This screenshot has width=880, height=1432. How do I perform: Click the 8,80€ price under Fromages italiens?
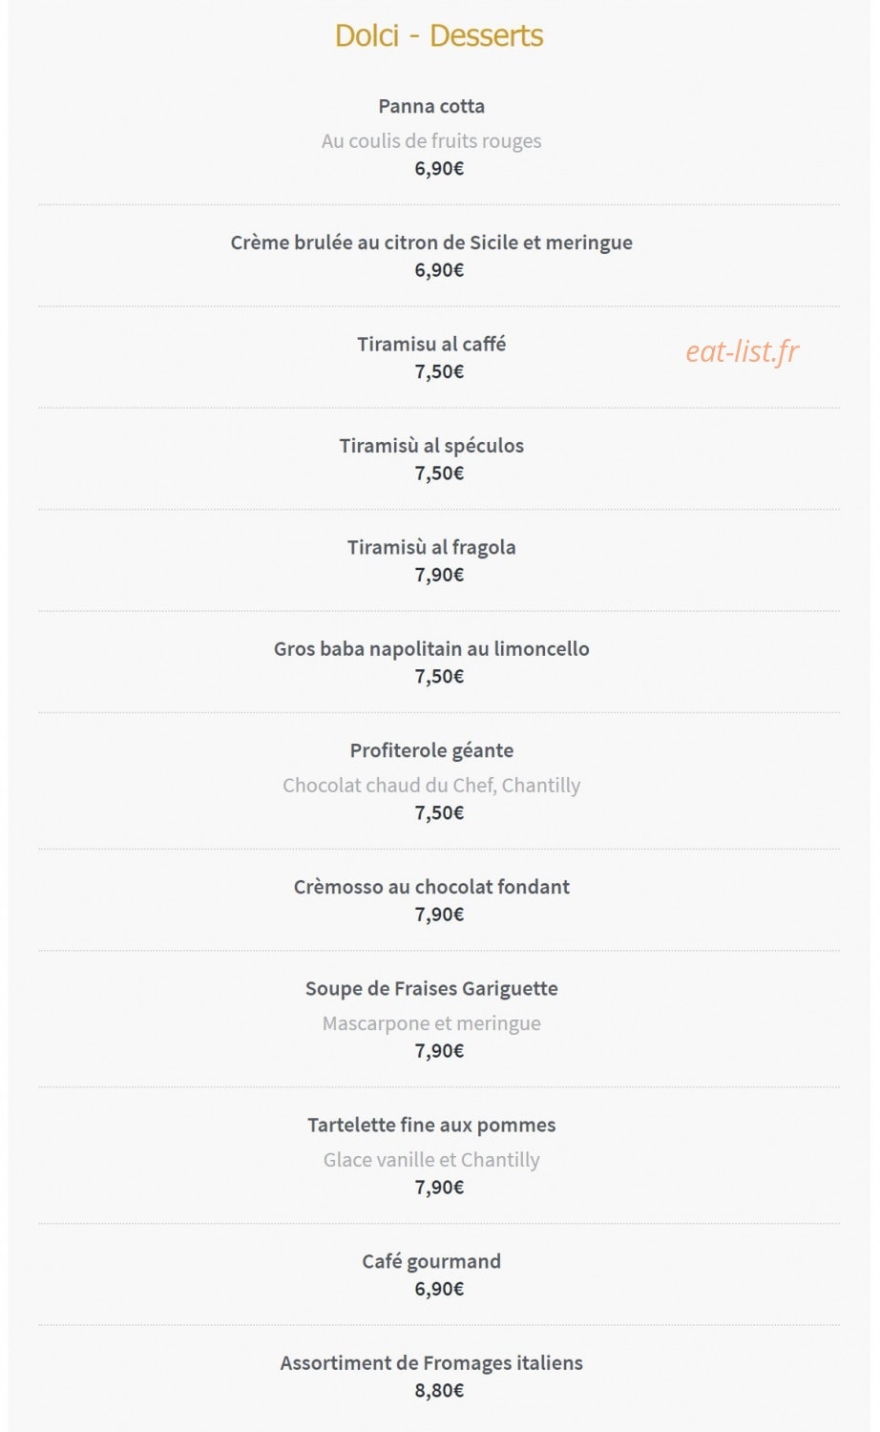[439, 1391]
